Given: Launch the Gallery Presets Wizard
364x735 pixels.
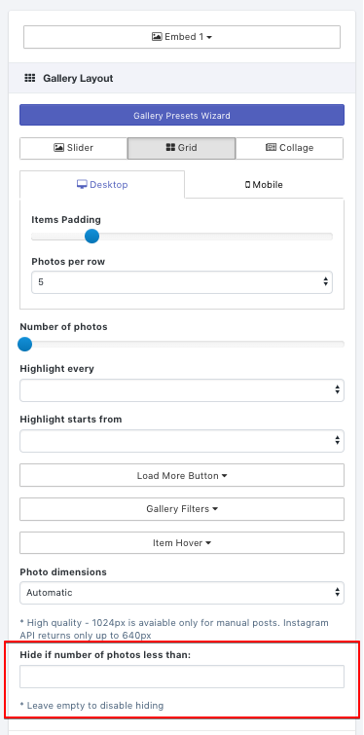Looking at the screenshot, I should 182,115.
